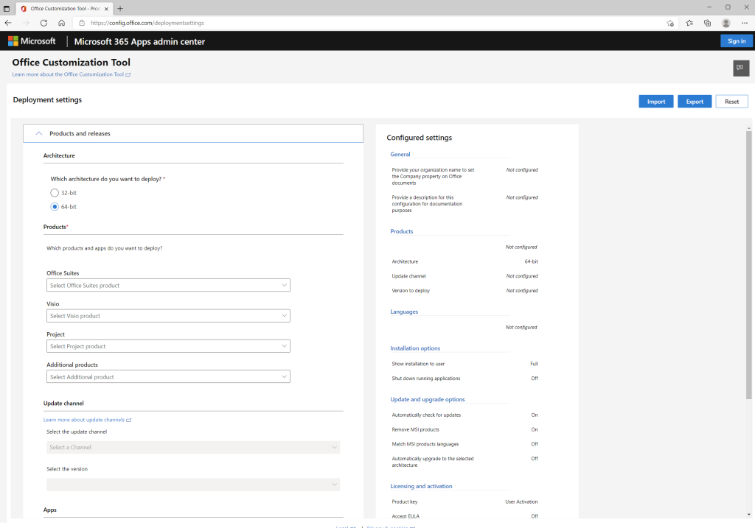Screen dimensions: 755x528
Task: Reload the page with the refresh icon
Action: 44,23
